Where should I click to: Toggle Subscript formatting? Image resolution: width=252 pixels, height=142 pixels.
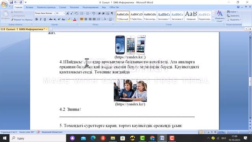[x=55, y=19]
